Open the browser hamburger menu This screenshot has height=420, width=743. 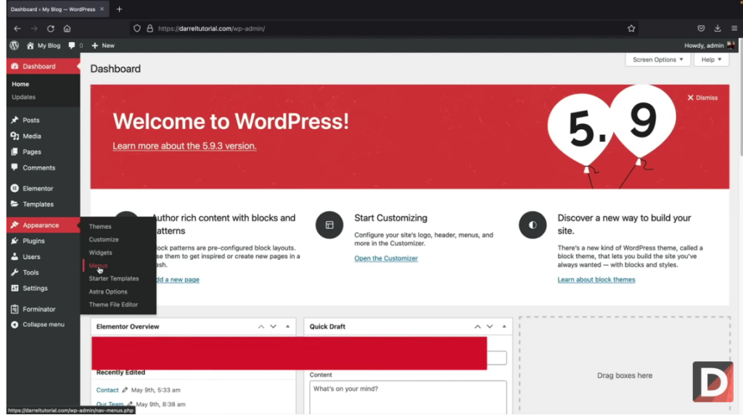[x=734, y=28]
